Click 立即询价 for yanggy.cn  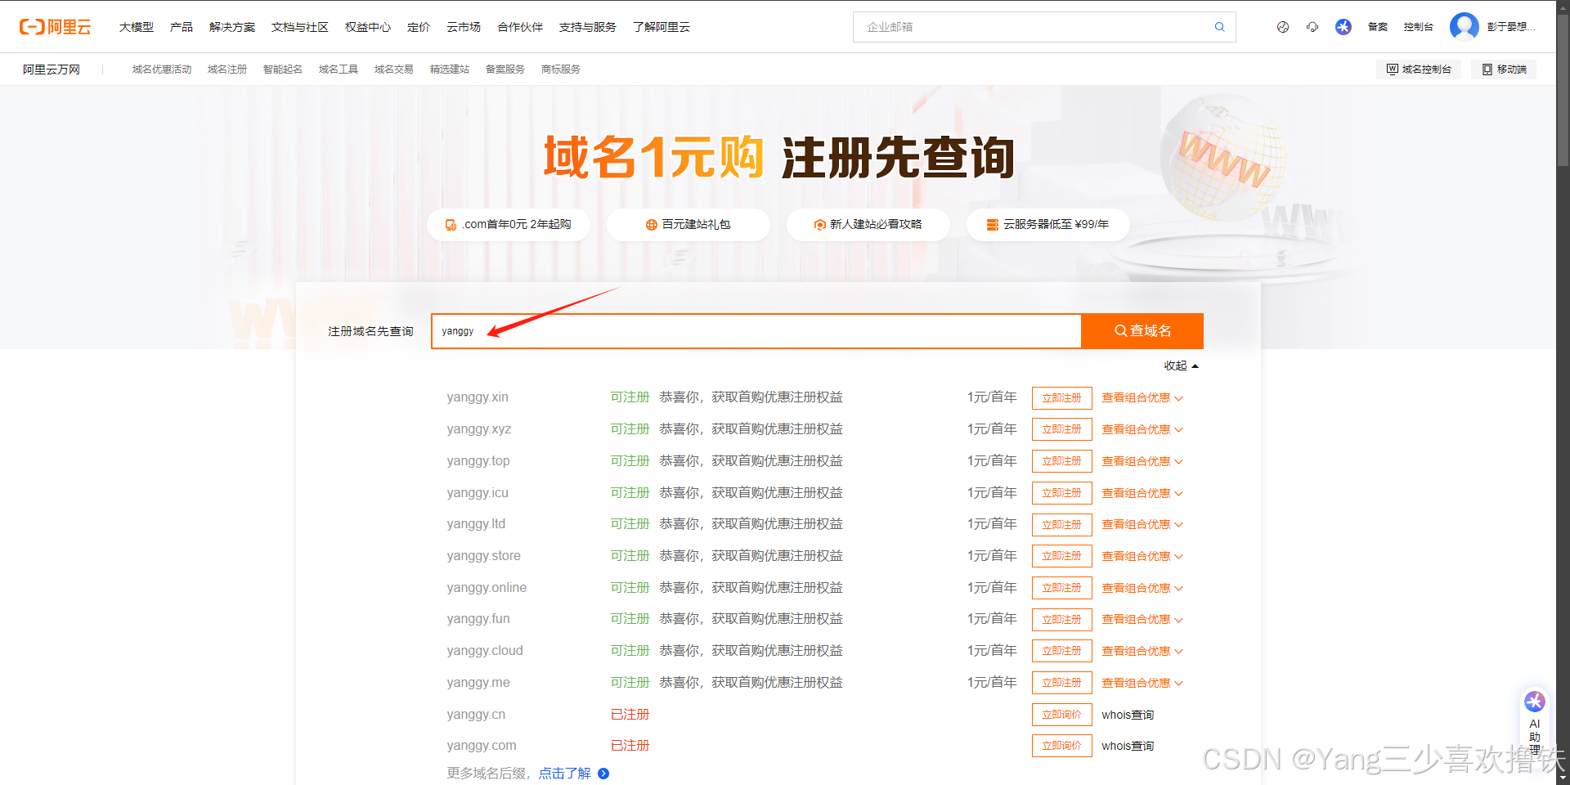[1061, 715]
